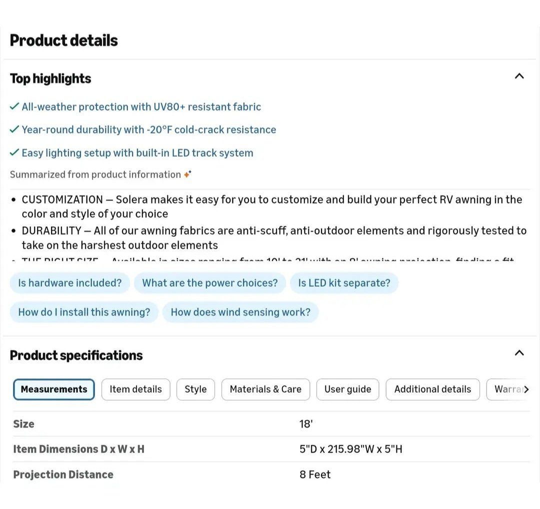This screenshot has width=540, height=509.
Task: Click the sparkle icon after summarized product information
Action: [187, 174]
